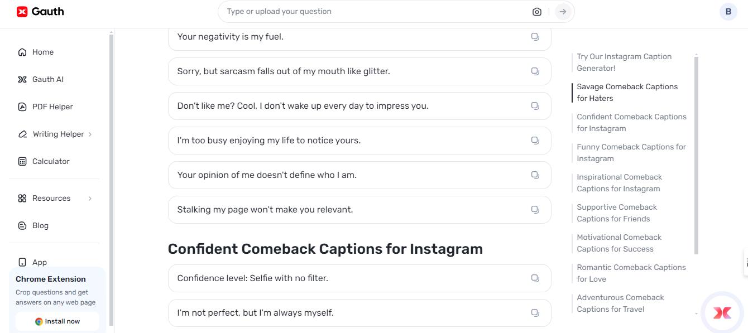Viewport: 748px width, 333px height.
Task: Click the Blog icon in the sidebar
Action: pyautogui.click(x=22, y=225)
